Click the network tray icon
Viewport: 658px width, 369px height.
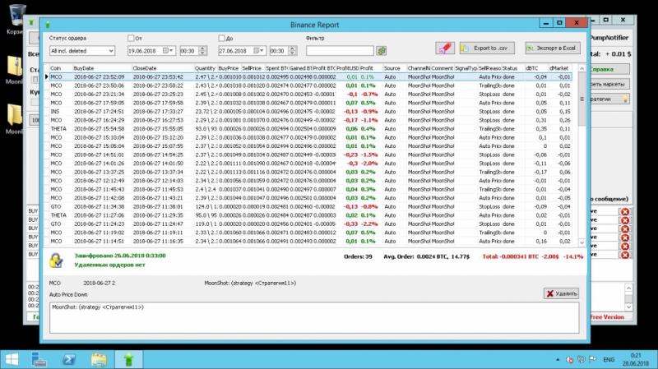(582, 360)
